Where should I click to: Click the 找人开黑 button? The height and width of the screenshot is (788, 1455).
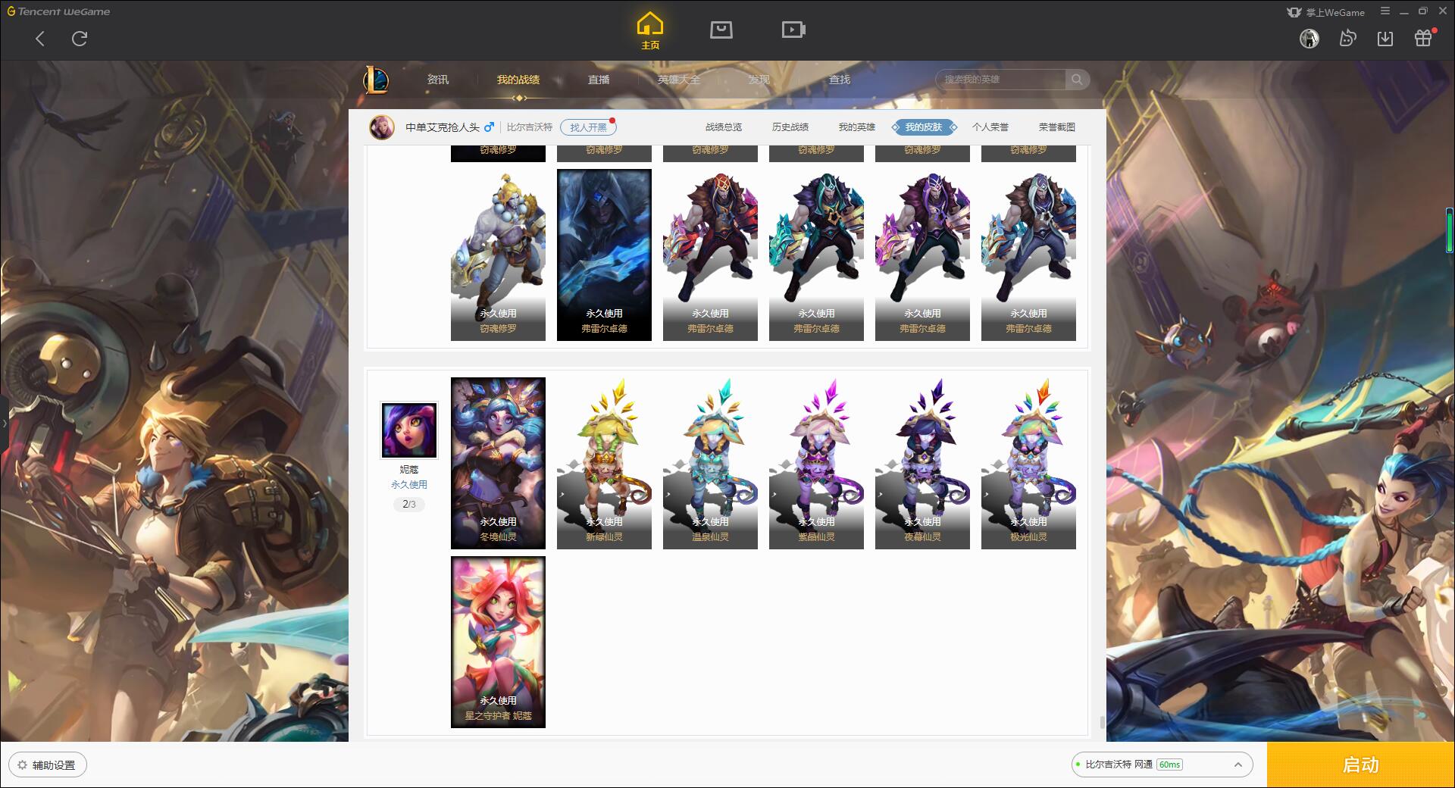[588, 127]
